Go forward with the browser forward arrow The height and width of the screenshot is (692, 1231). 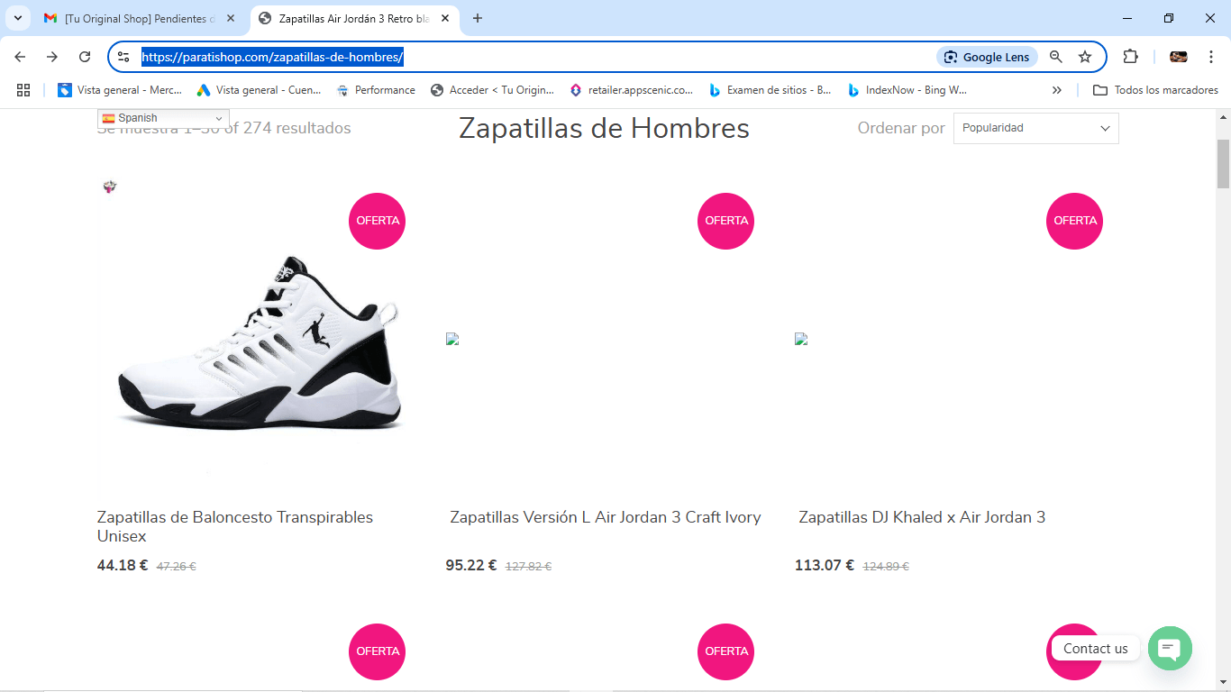coord(52,57)
